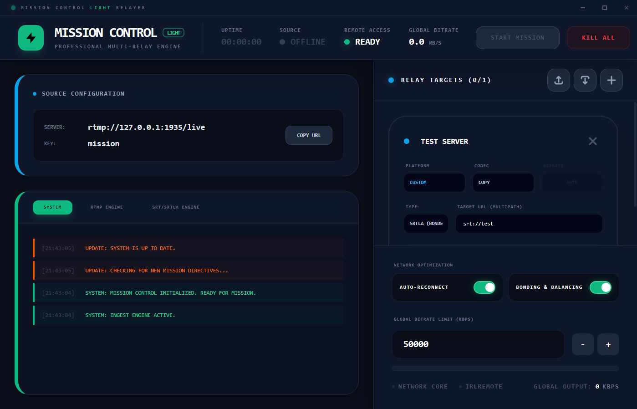
Task: Remove the TEST SERVER relay card
Action: pyautogui.click(x=593, y=141)
